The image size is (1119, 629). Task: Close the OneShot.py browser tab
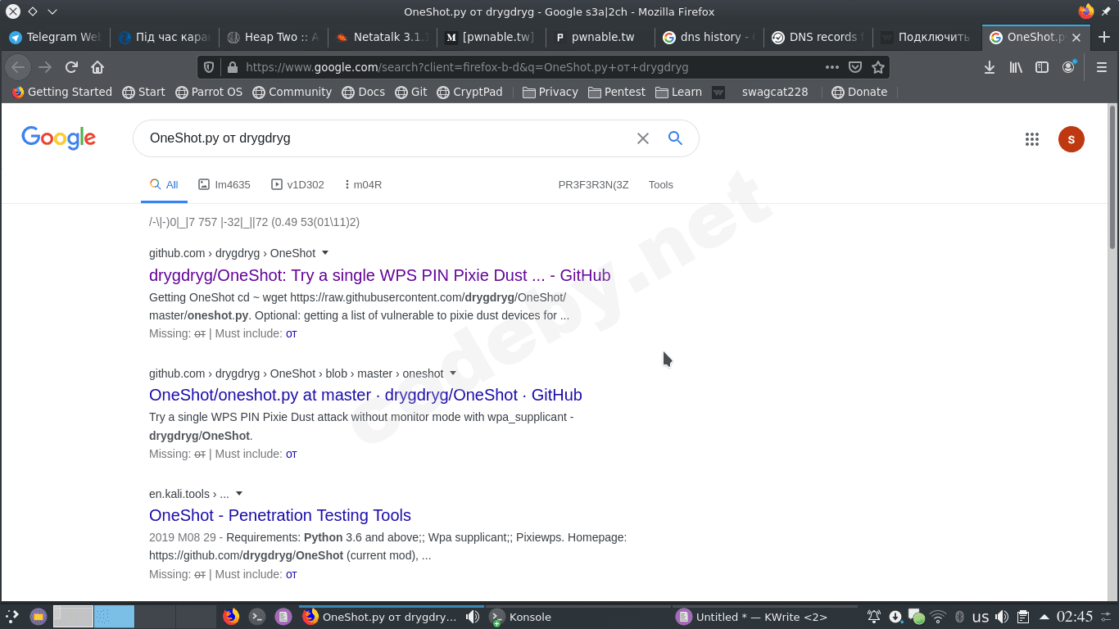pyautogui.click(x=1076, y=38)
